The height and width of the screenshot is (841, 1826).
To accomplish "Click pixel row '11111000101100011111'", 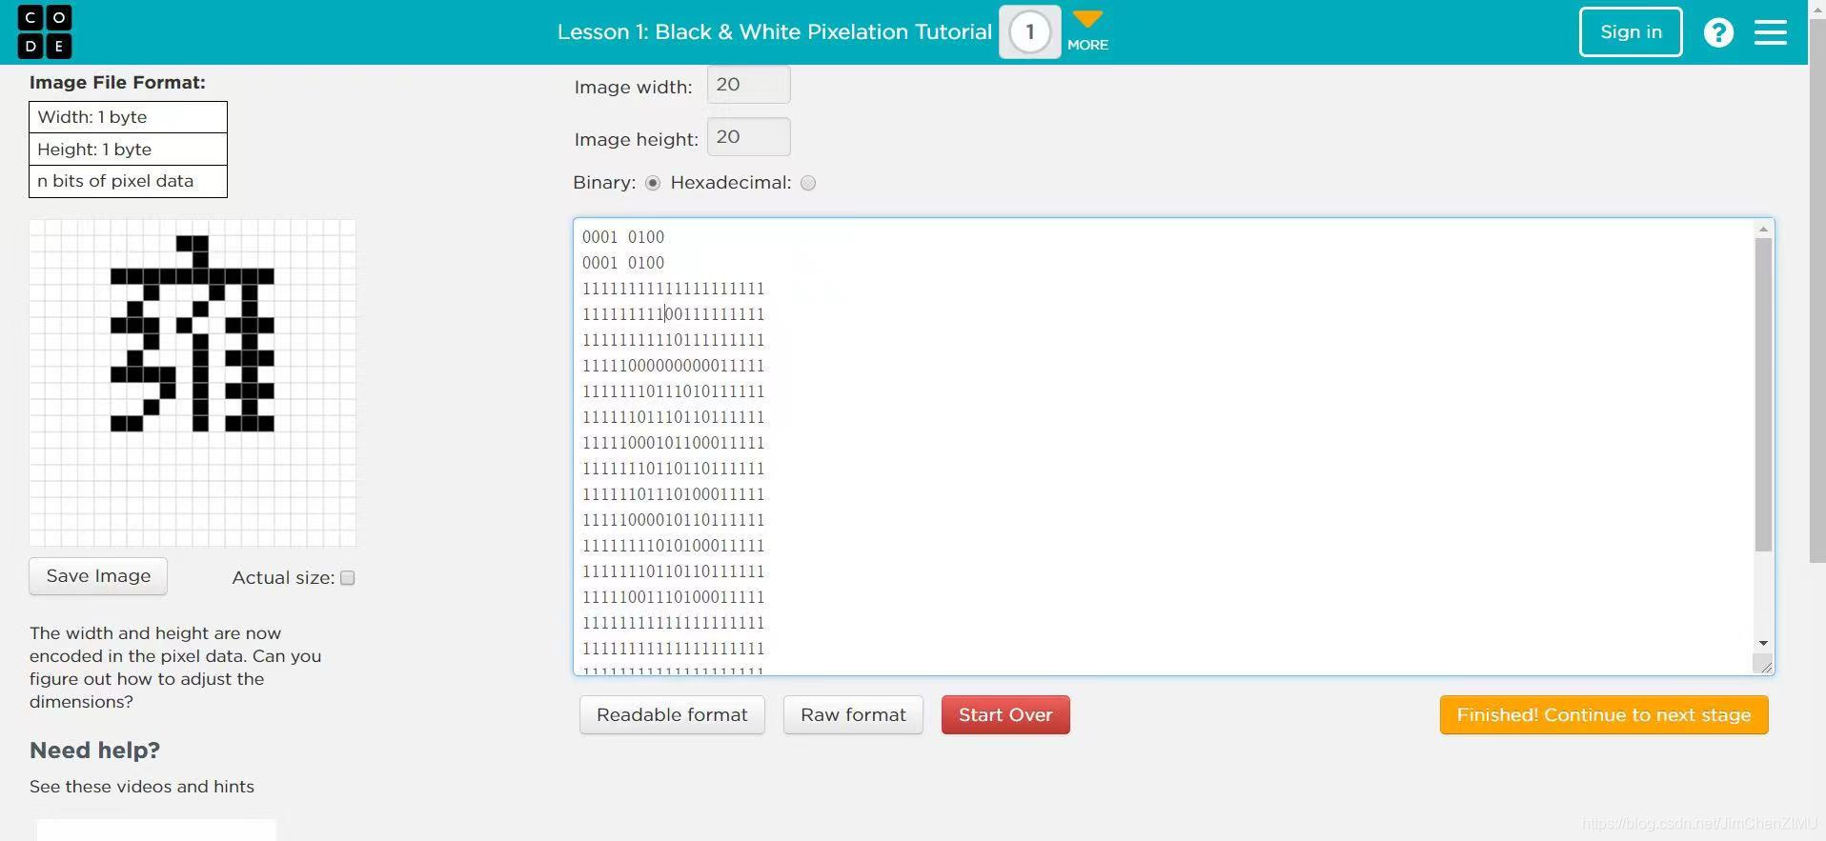I will point(674,443).
